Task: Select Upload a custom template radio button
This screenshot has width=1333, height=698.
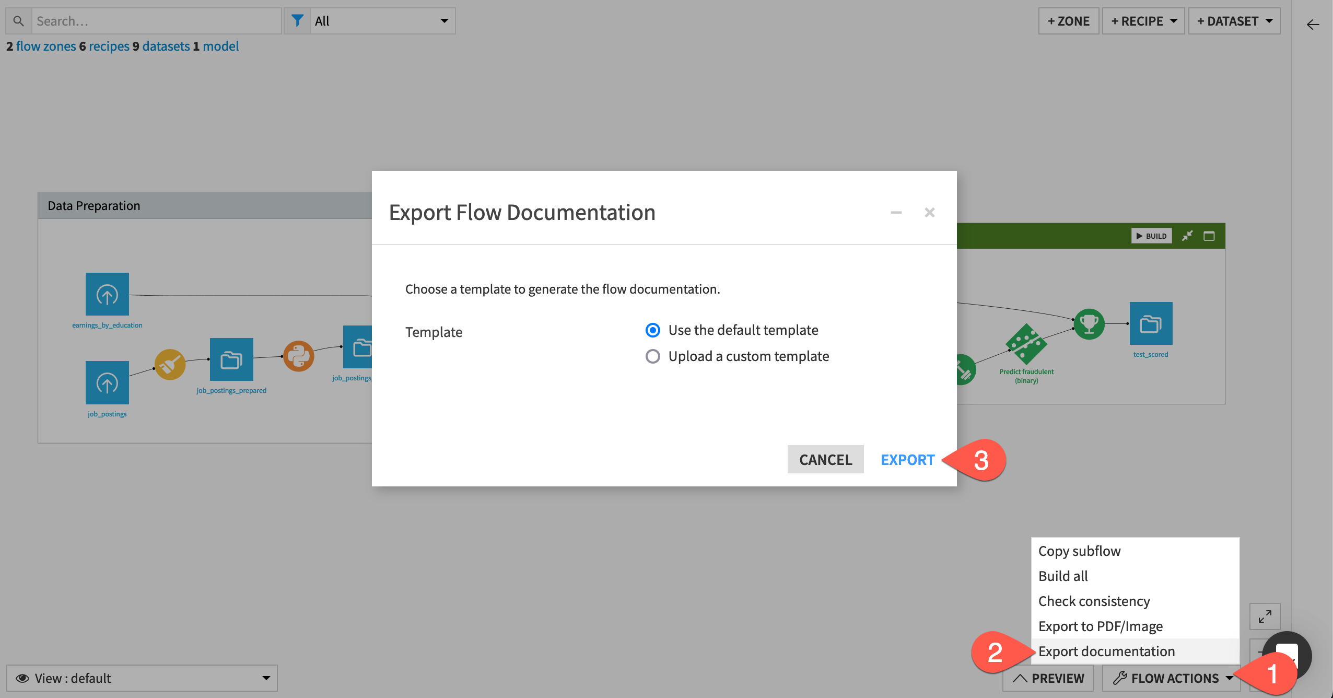Action: pyautogui.click(x=652, y=356)
